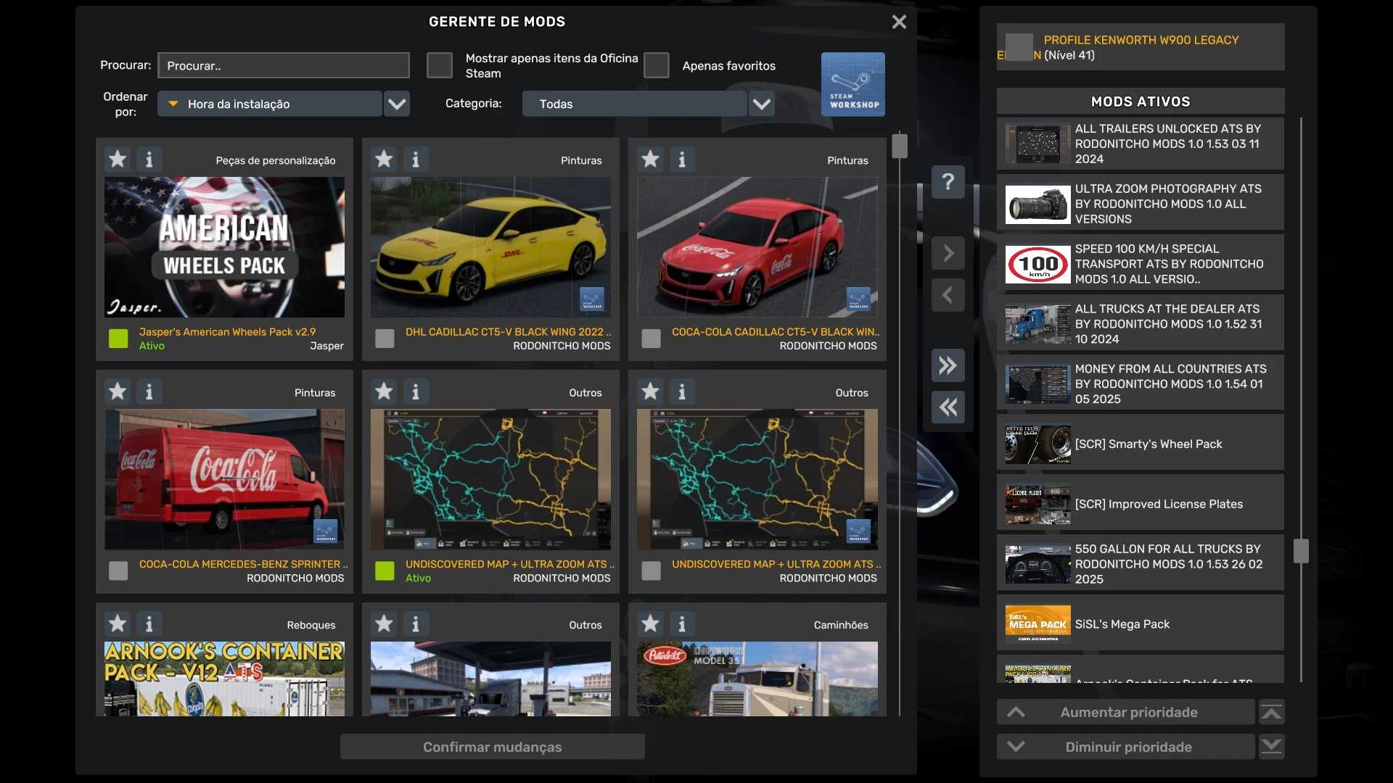
Task: Click Confirmar mudanças button
Action: (x=492, y=747)
